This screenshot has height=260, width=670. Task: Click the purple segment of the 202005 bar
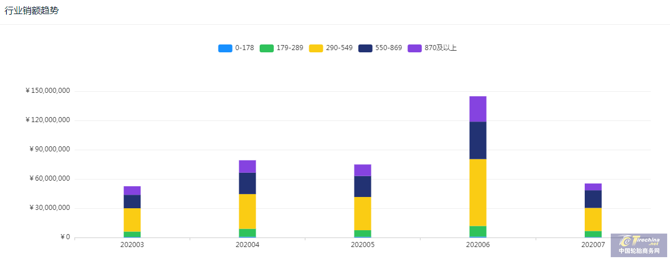pyautogui.click(x=362, y=170)
